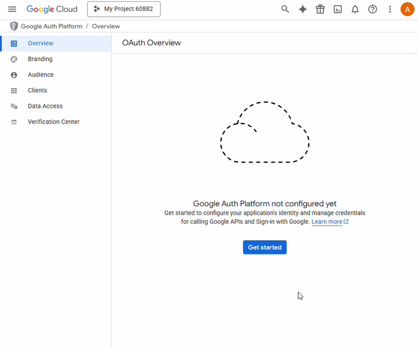Image resolution: width=418 pixels, height=348 pixels.
Task: Click the Overview dashboard icon in sidebar
Action: (x=14, y=43)
